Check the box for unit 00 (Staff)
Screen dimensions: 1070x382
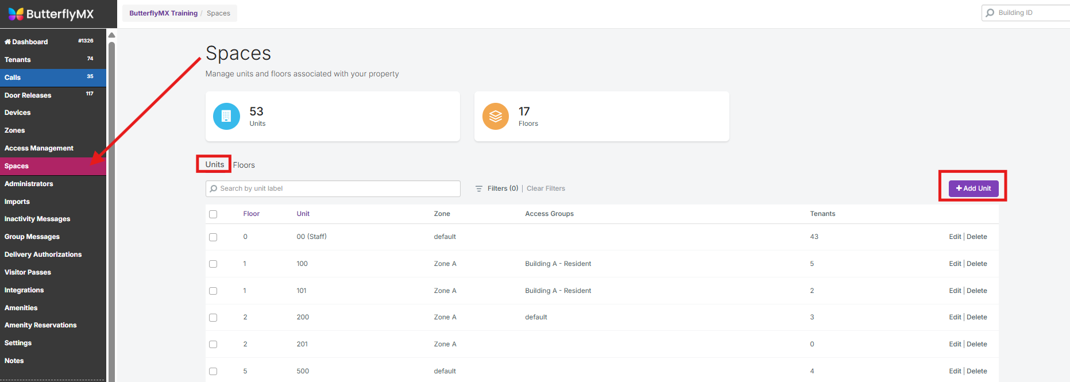(x=213, y=237)
